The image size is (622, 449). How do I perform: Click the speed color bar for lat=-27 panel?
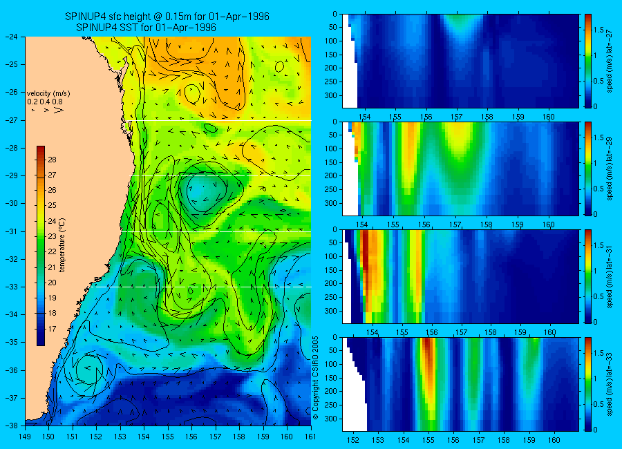click(x=588, y=61)
